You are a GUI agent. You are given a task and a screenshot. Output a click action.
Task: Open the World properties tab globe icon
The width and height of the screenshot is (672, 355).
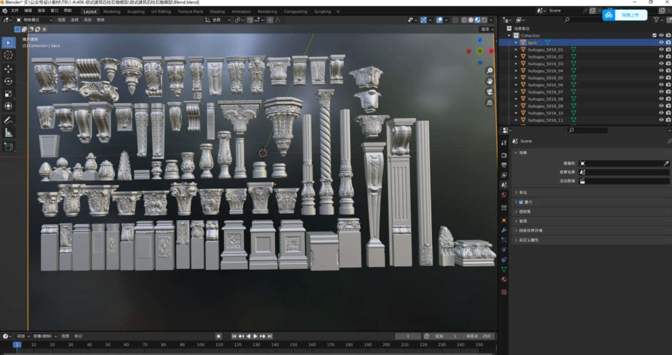pos(504,195)
